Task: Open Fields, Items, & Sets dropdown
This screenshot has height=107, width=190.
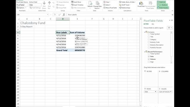Action: point(127,2)
